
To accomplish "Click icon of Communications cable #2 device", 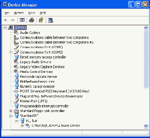I will 16,42.
